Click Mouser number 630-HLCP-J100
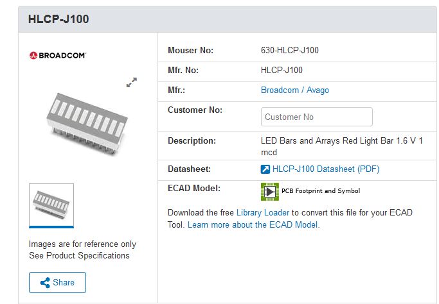Screen dimensions: 439x304 (290, 50)
